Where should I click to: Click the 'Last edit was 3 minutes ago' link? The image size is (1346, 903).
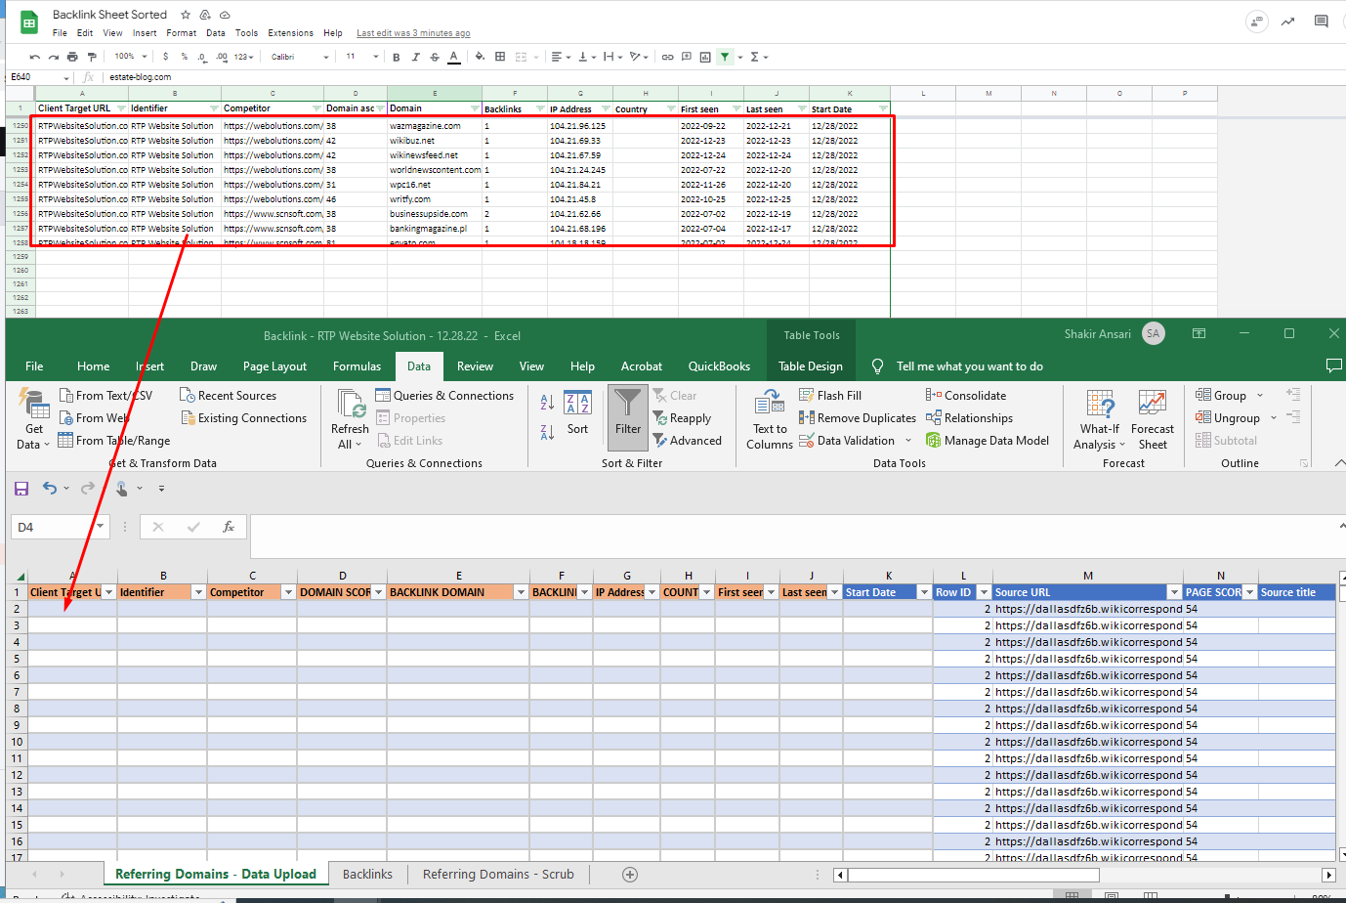[x=413, y=33]
